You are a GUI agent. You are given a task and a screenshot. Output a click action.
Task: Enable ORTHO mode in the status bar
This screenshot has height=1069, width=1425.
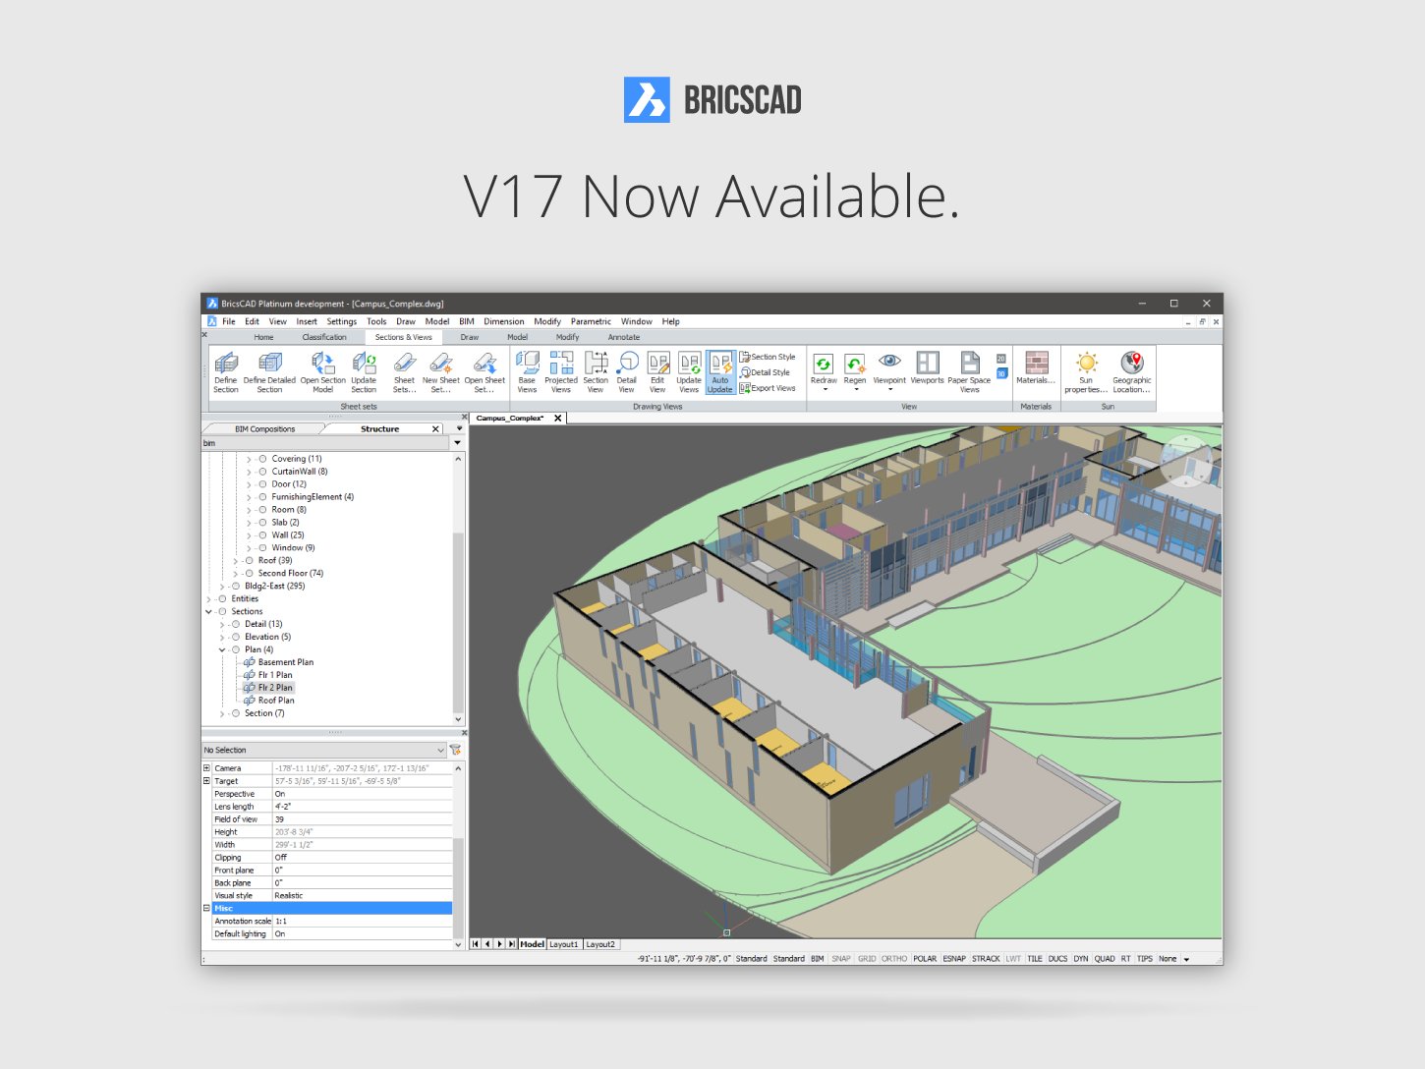click(894, 958)
